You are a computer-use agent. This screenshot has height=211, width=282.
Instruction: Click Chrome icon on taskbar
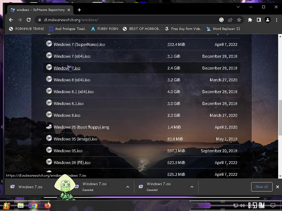coord(34,206)
